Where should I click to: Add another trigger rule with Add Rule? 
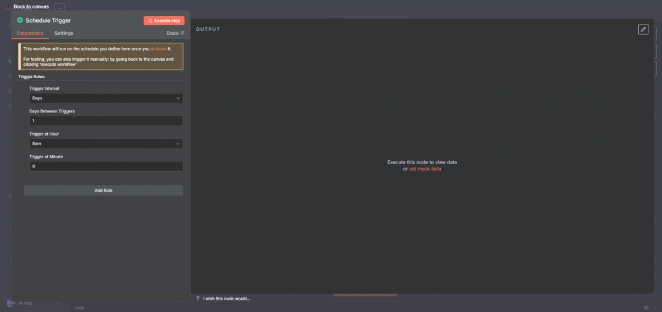(x=103, y=191)
